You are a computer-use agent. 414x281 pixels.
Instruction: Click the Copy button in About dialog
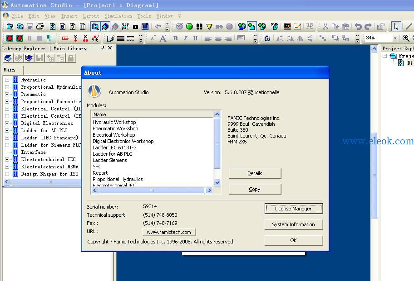(x=255, y=189)
